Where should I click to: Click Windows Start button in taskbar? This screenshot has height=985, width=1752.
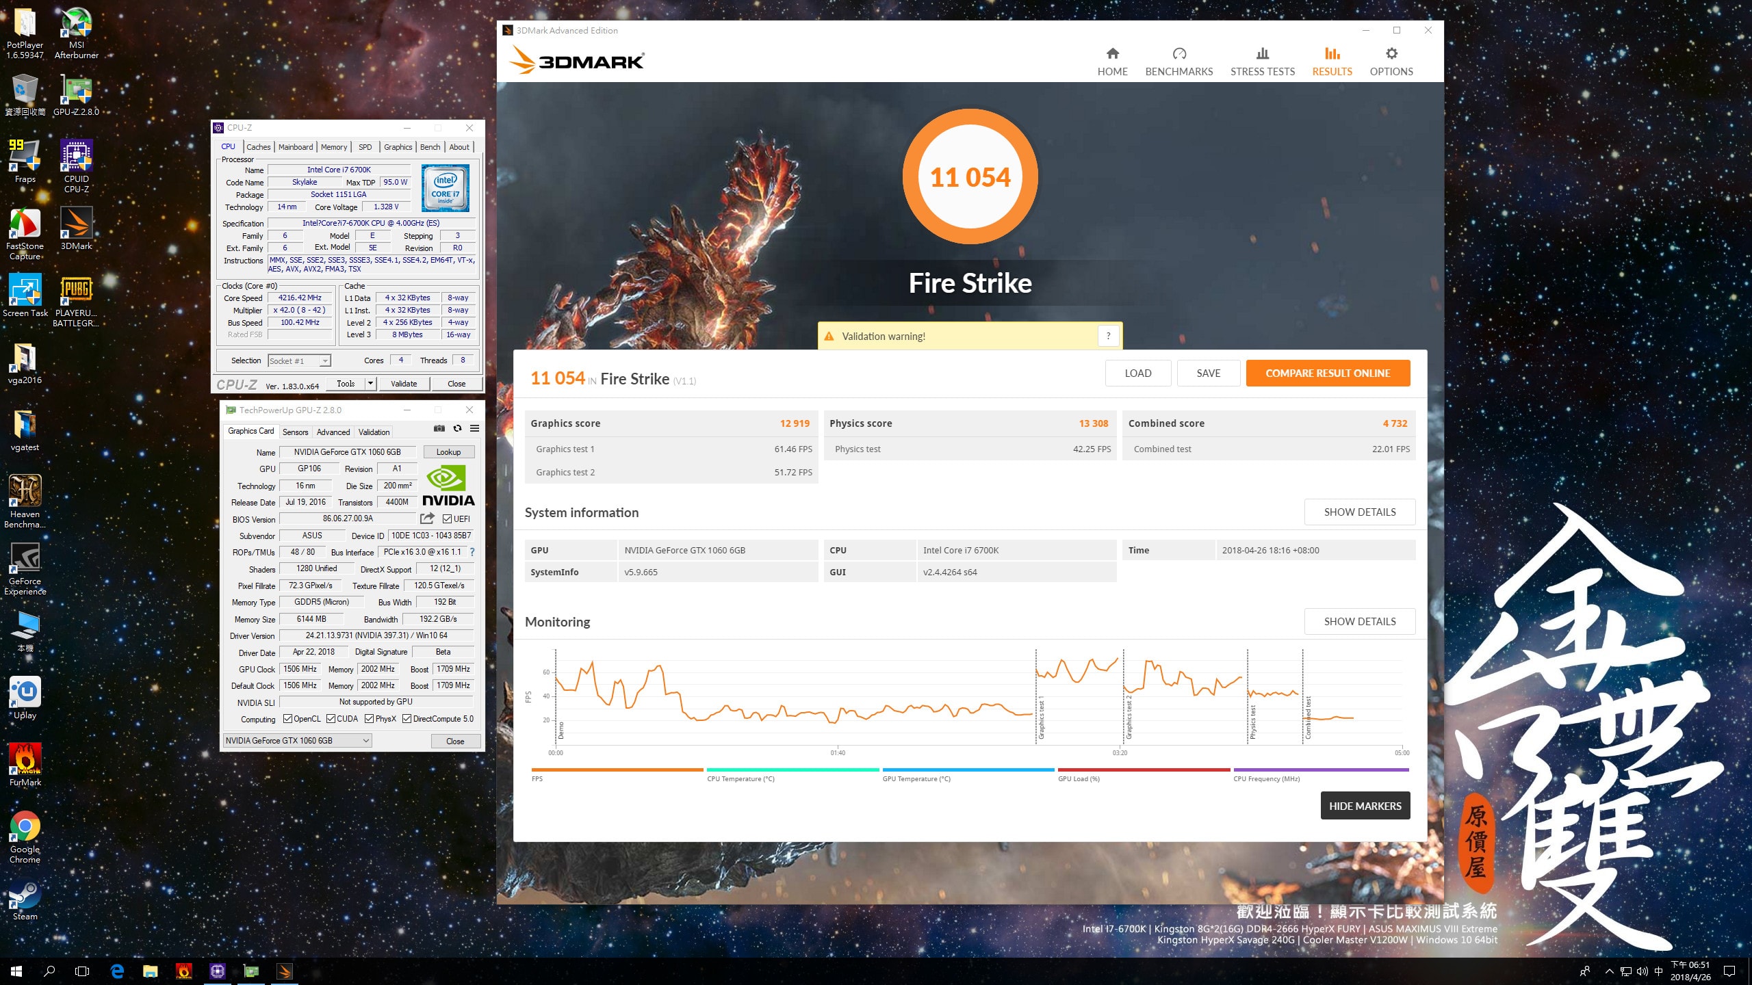[x=16, y=971]
